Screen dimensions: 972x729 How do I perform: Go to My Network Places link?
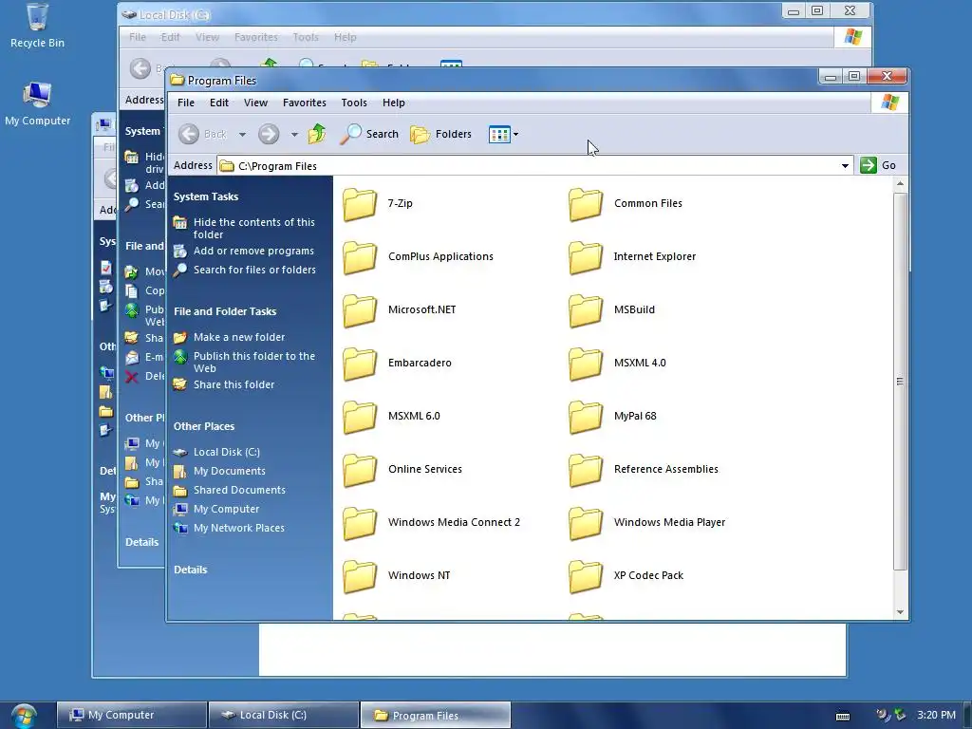point(238,528)
